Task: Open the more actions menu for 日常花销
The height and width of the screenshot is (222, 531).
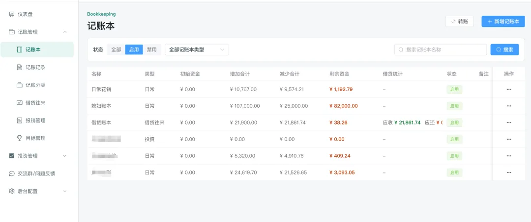Action: (509, 89)
